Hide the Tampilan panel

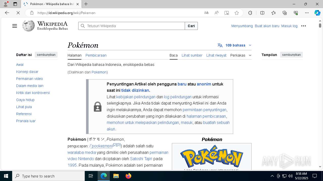[291, 55]
